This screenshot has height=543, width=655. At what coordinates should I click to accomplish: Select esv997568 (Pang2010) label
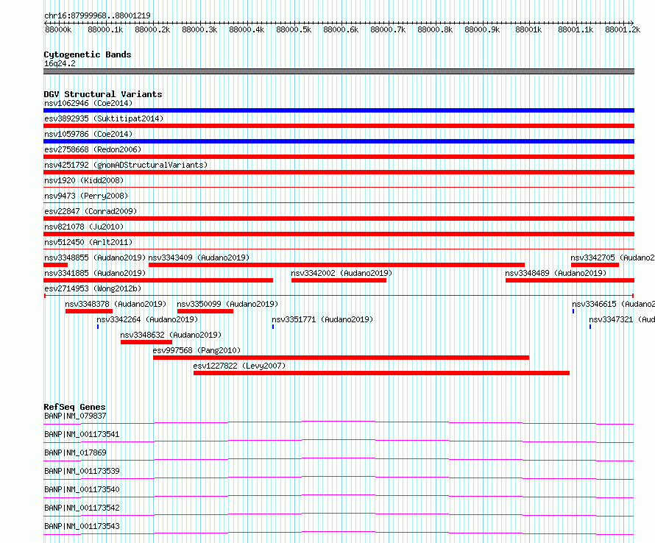[196, 350]
